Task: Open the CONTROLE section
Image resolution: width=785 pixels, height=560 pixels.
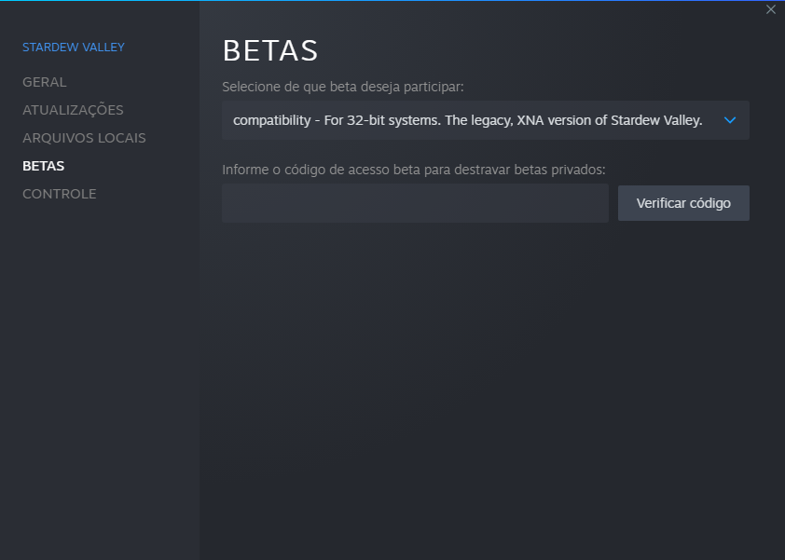Action: pyautogui.click(x=59, y=194)
